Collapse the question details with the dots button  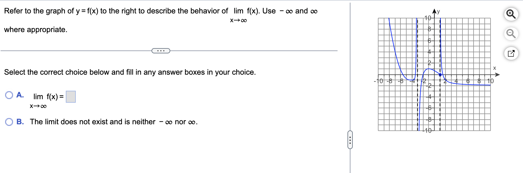tap(161, 50)
